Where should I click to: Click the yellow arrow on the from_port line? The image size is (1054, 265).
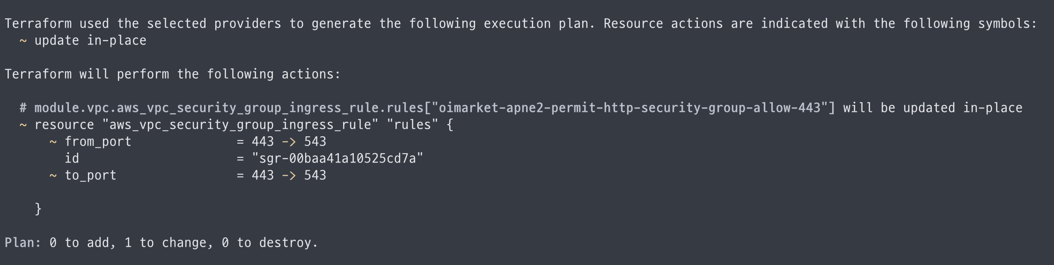click(288, 142)
